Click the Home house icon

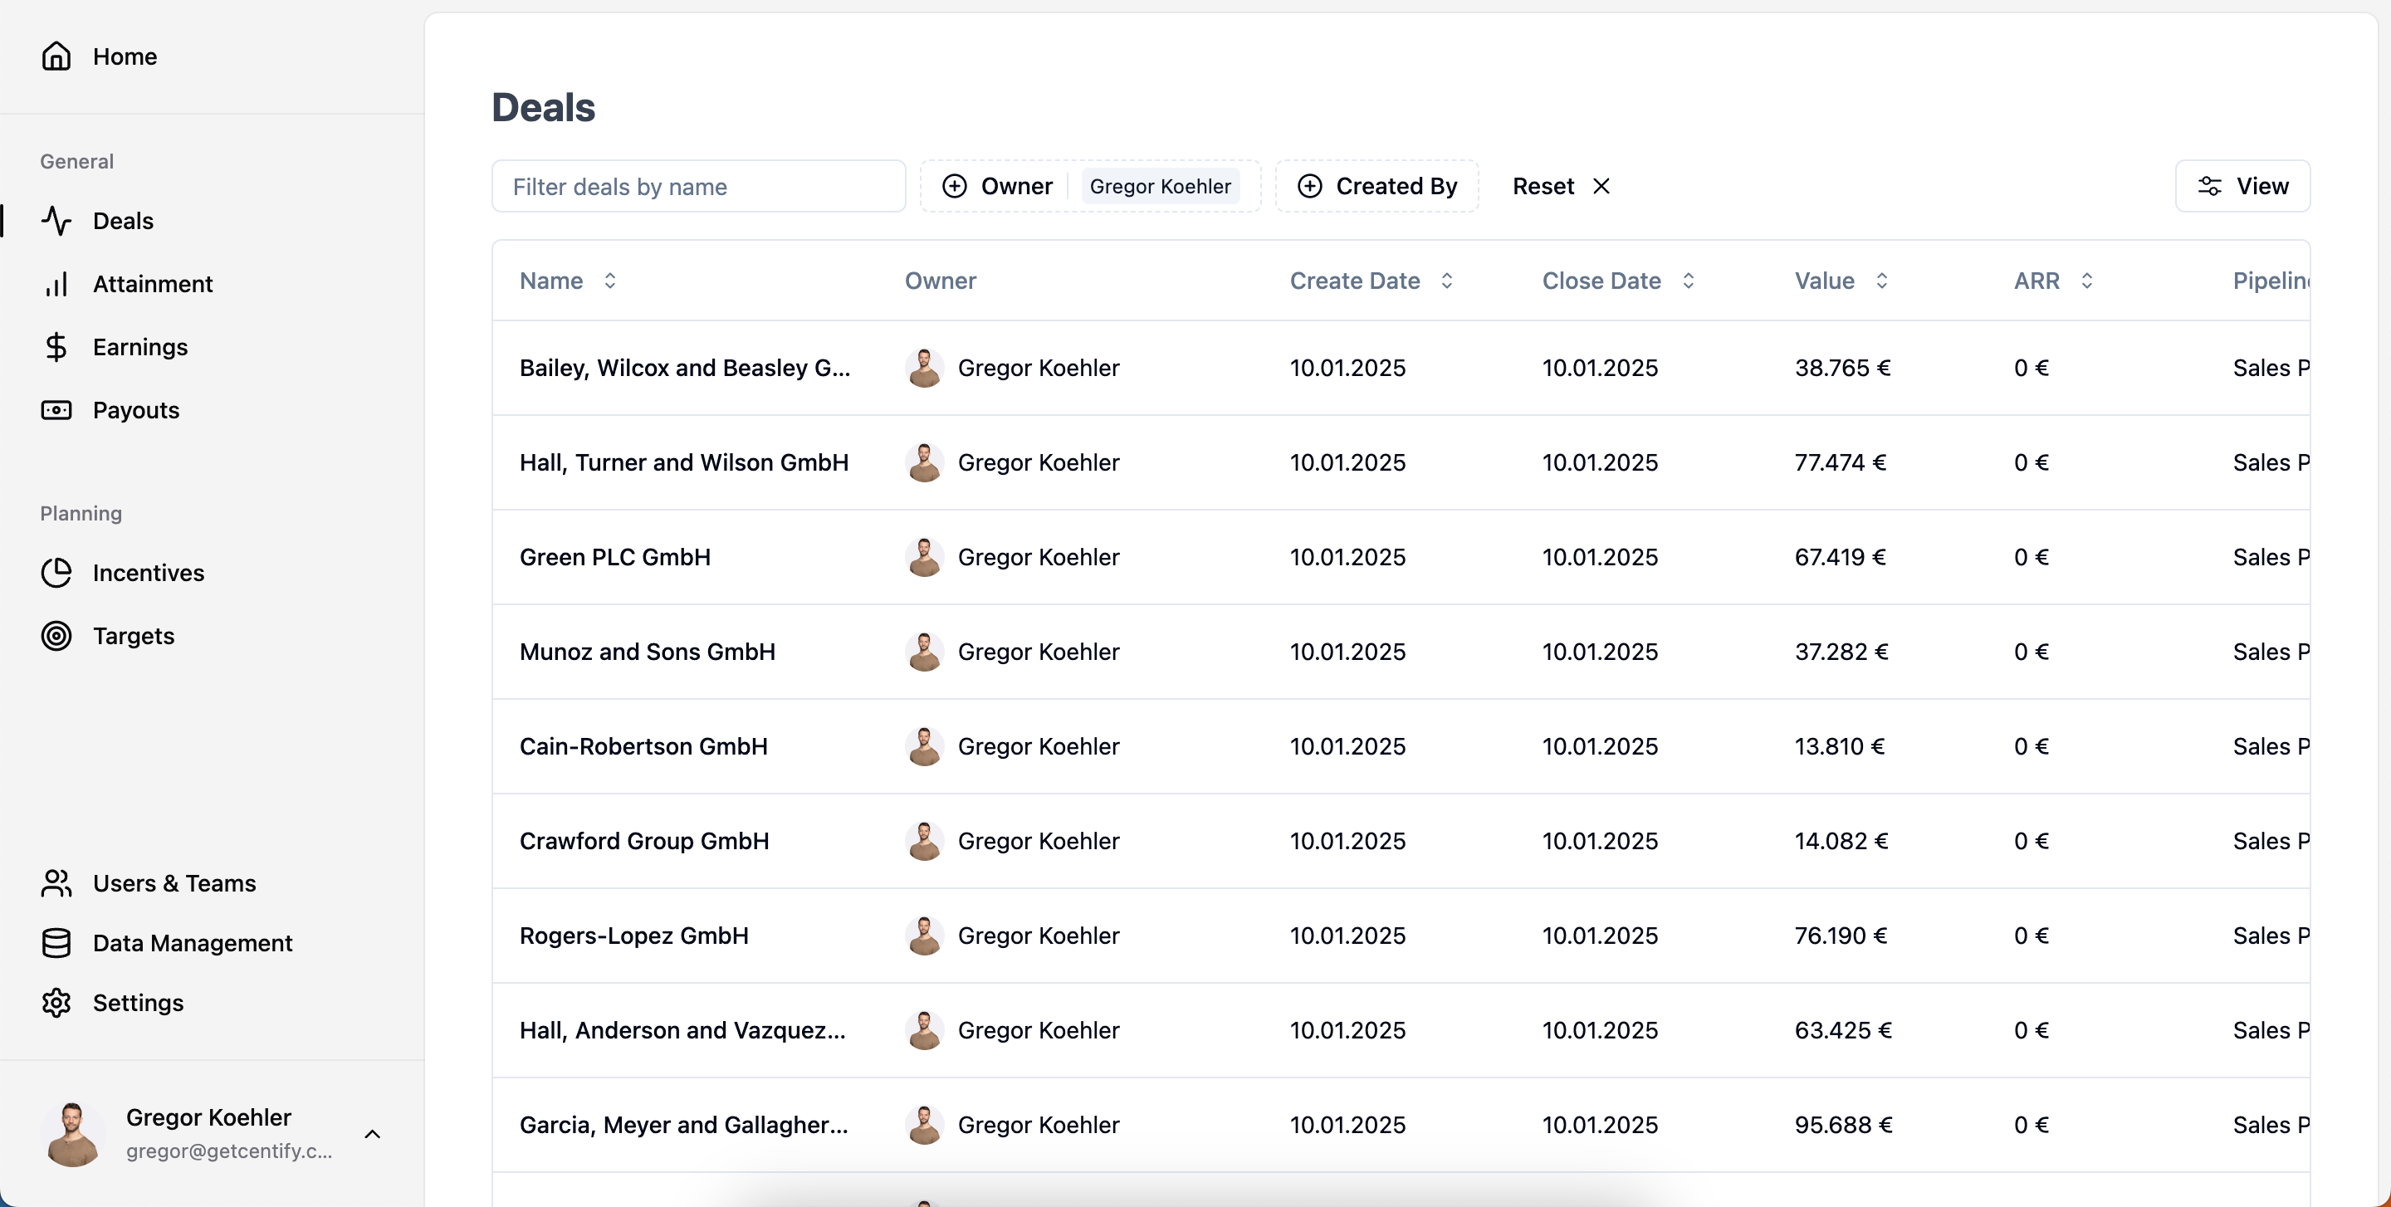click(56, 56)
